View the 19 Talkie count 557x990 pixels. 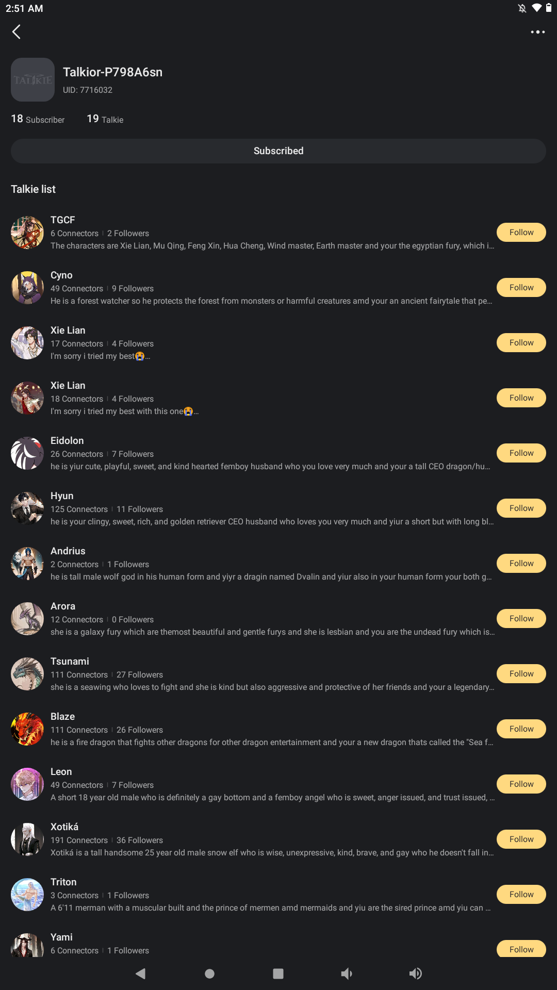[x=105, y=119]
